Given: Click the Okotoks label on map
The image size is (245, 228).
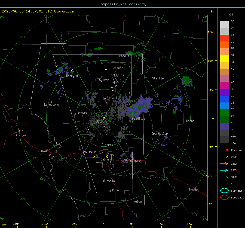Looking at the screenshot, I should tap(109, 181).
